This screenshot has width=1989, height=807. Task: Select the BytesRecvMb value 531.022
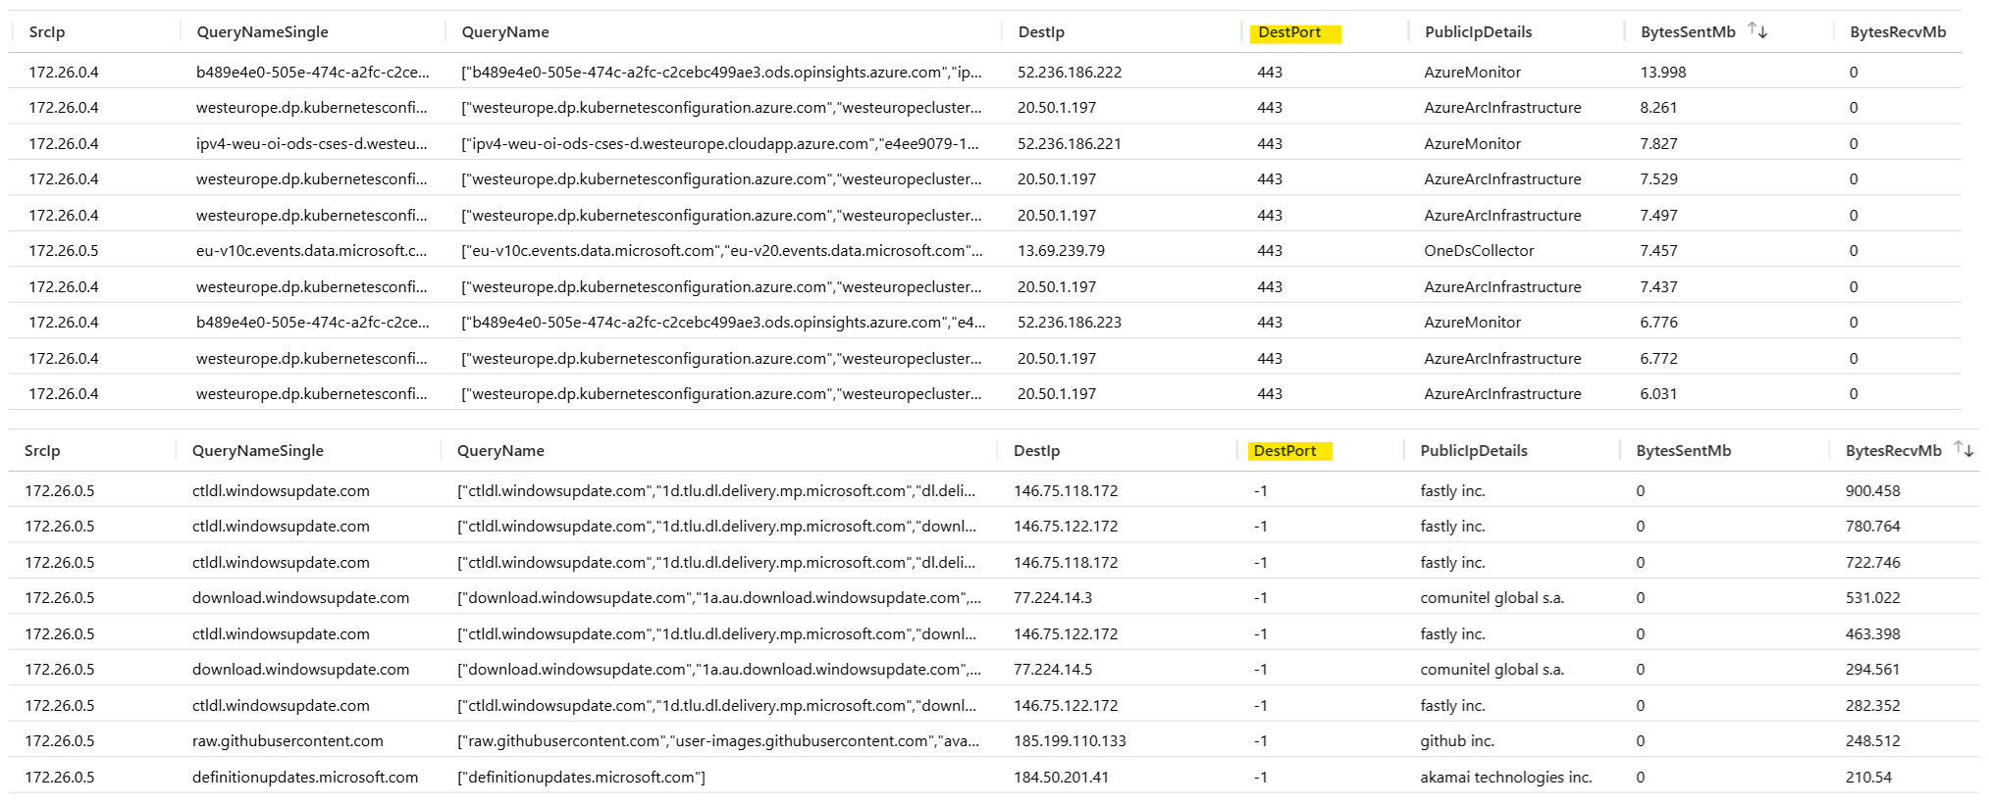pos(1872,598)
